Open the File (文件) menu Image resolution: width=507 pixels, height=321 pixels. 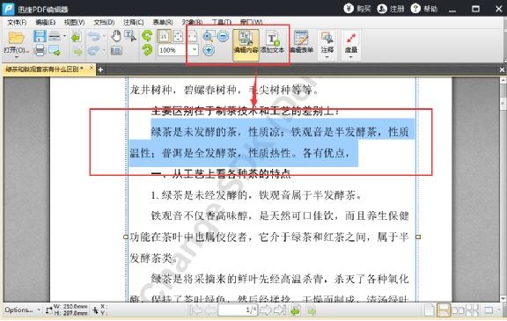click(x=17, y=22)
